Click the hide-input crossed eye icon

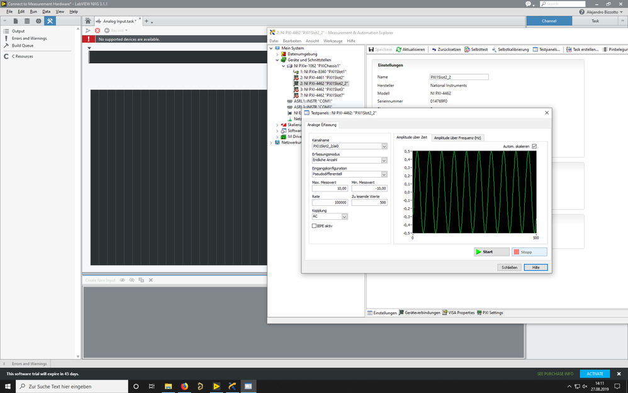tap(132, 280)
